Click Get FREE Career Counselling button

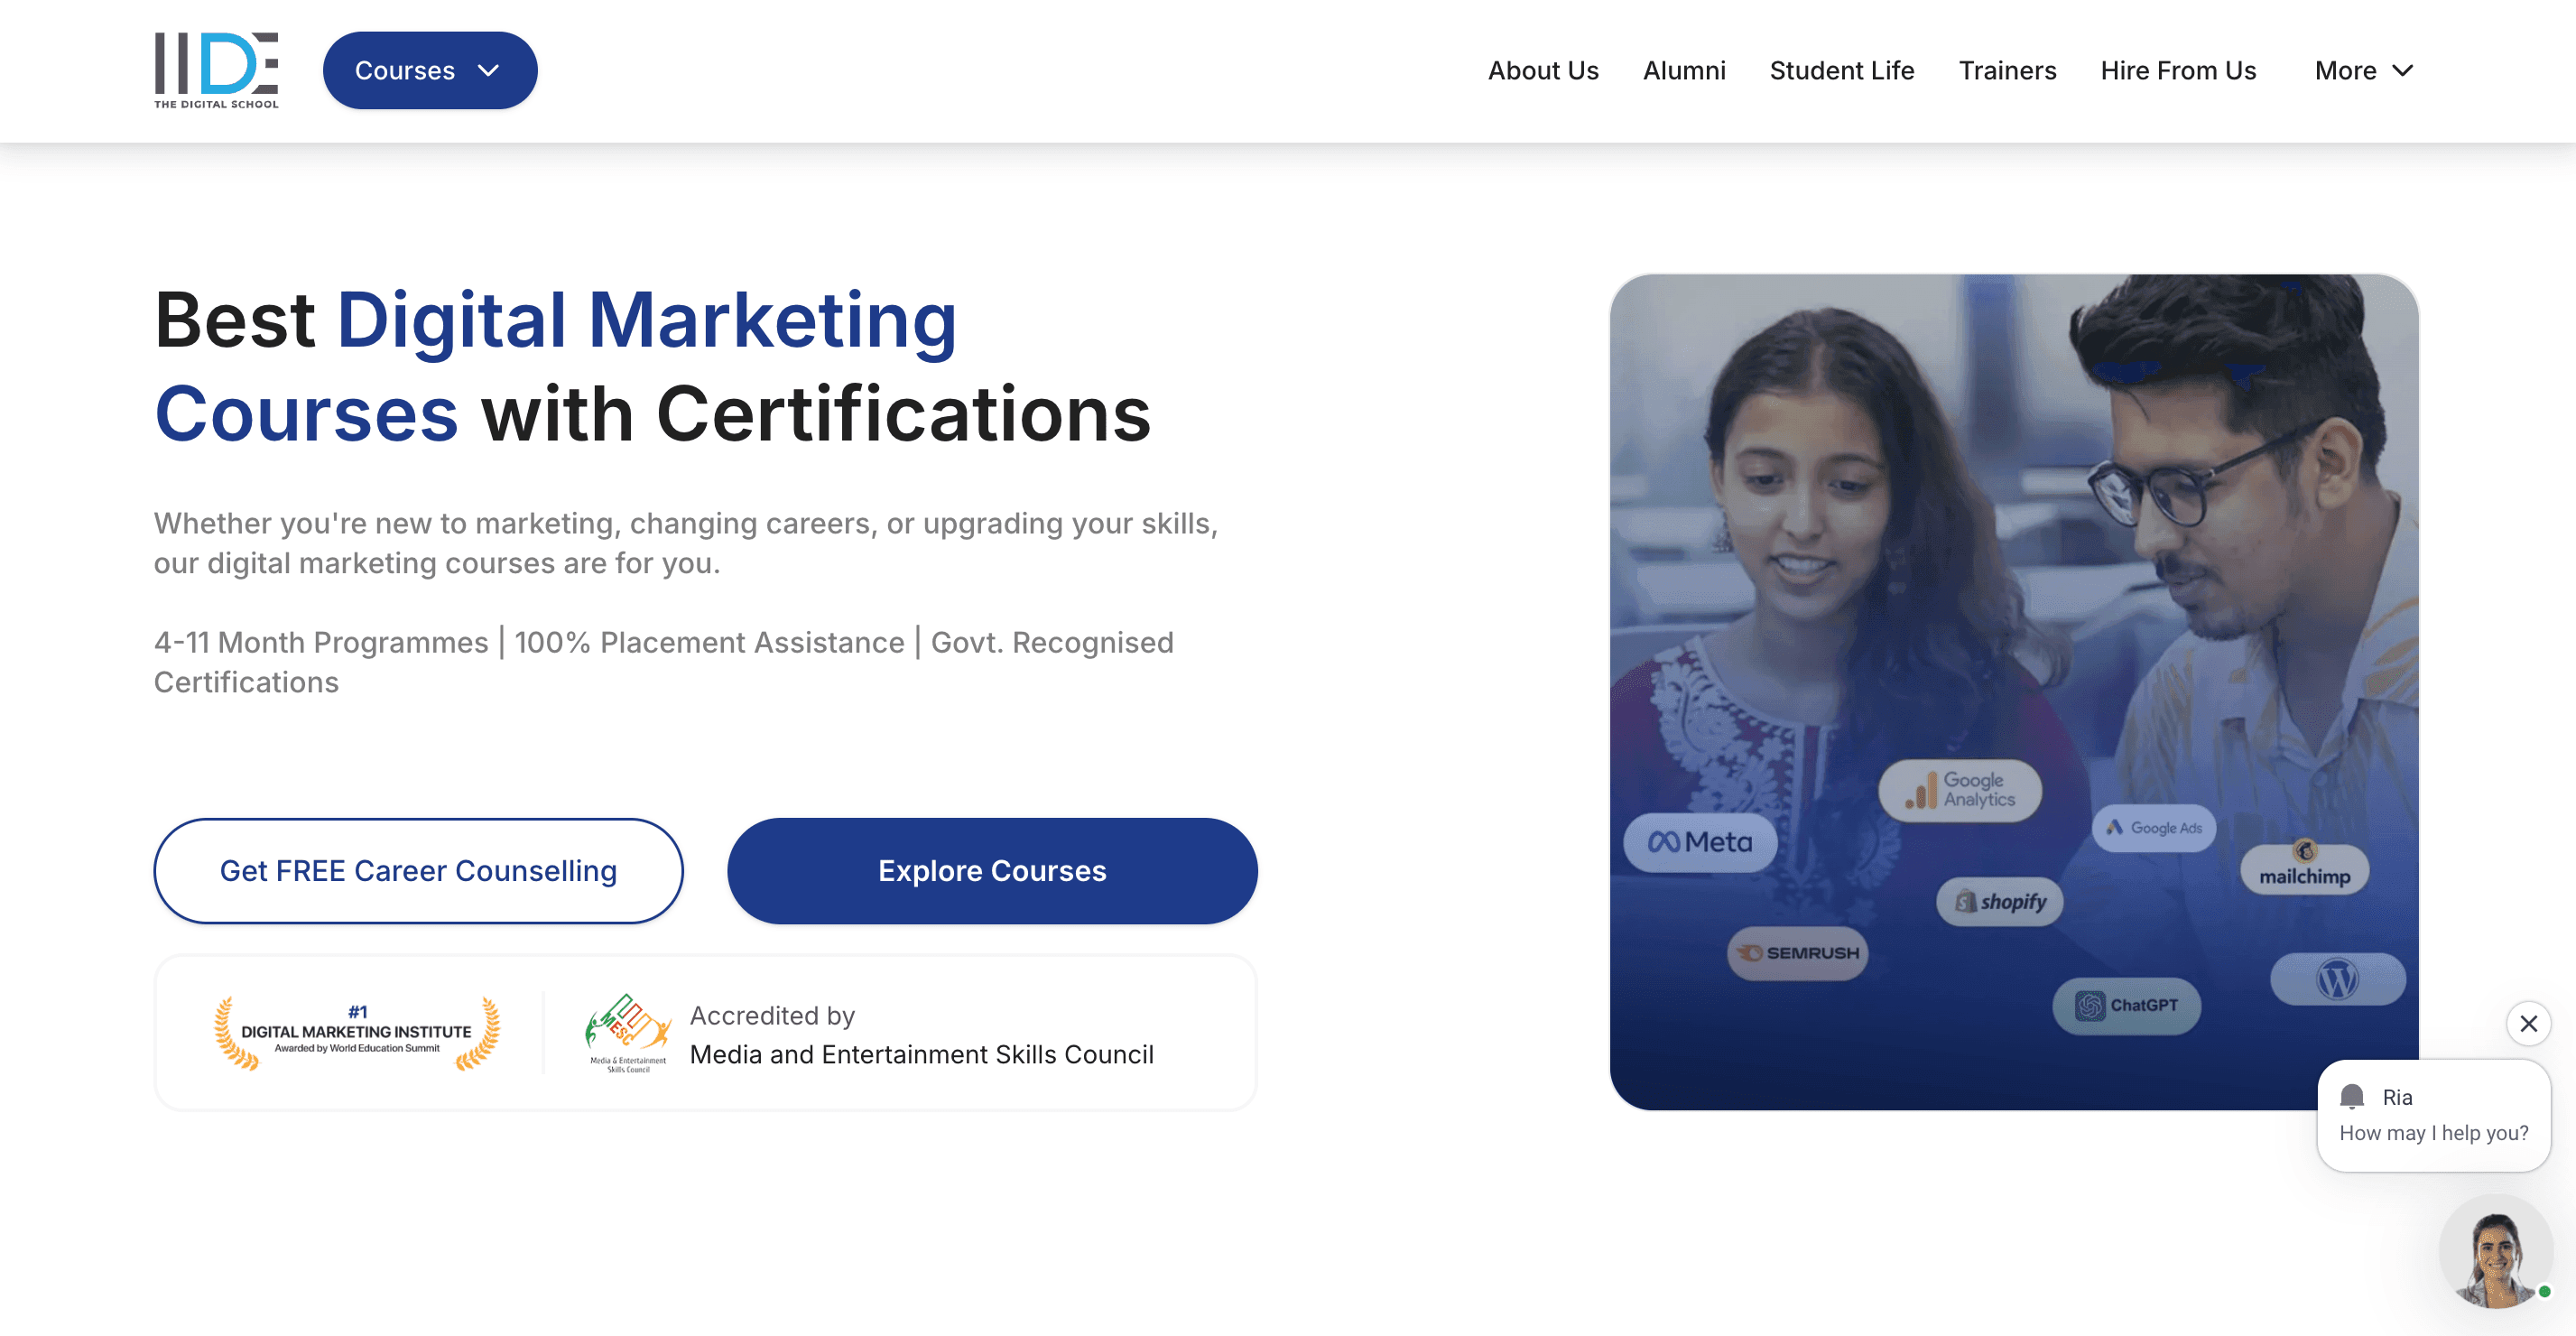418,871
